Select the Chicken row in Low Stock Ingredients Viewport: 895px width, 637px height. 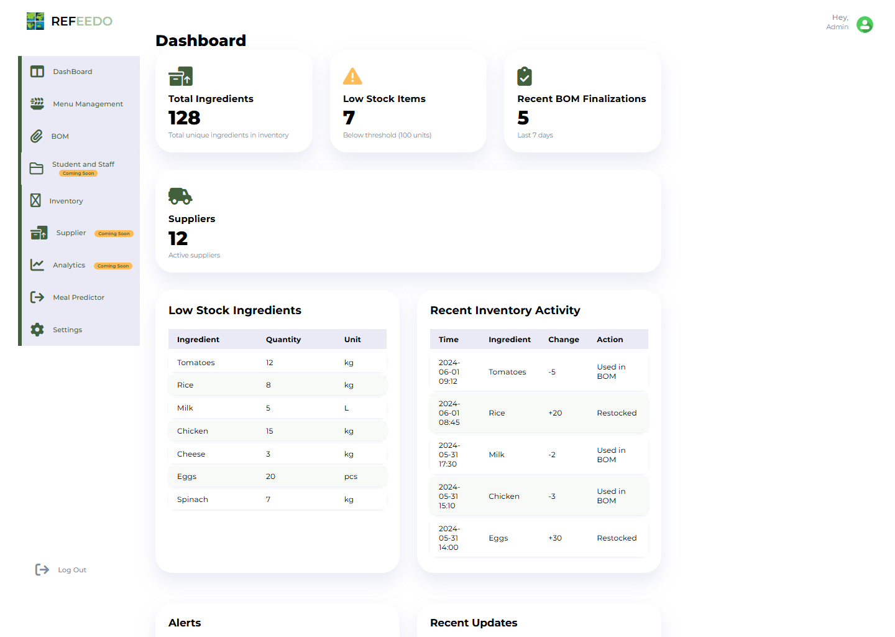[277, 431]
